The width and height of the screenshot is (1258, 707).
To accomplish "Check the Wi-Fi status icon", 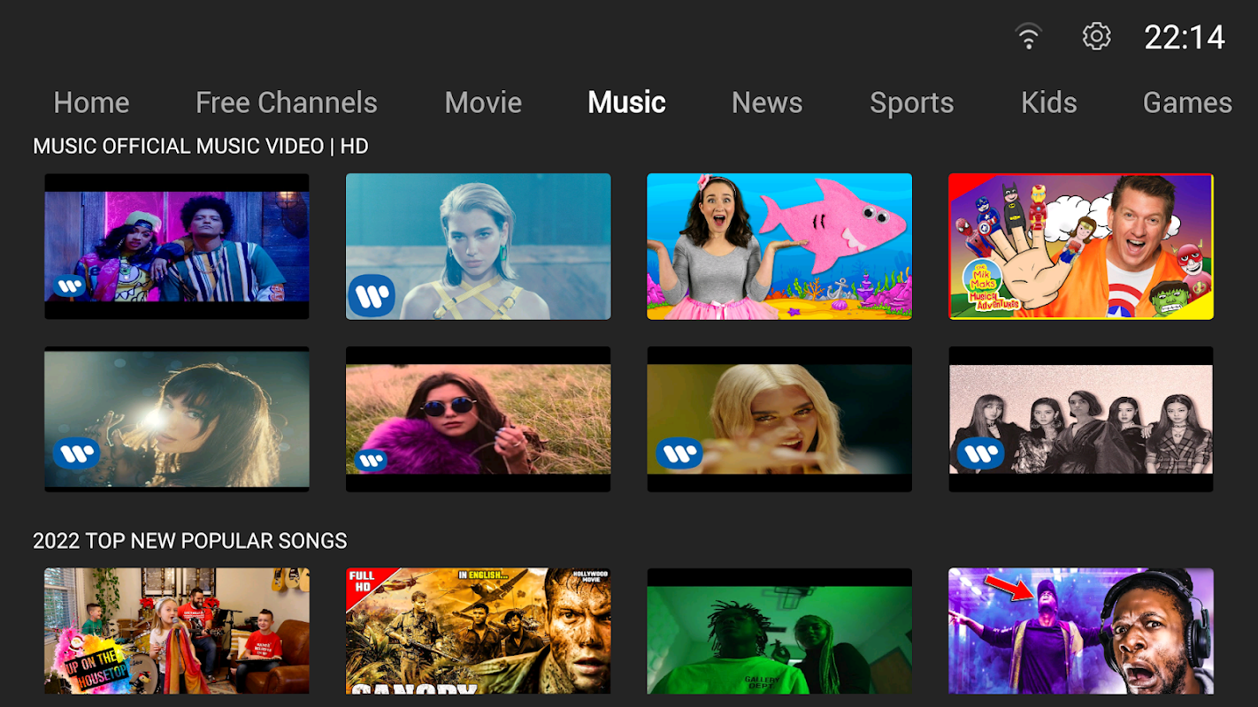I will pyautogui.click(x=1028, y=36).
